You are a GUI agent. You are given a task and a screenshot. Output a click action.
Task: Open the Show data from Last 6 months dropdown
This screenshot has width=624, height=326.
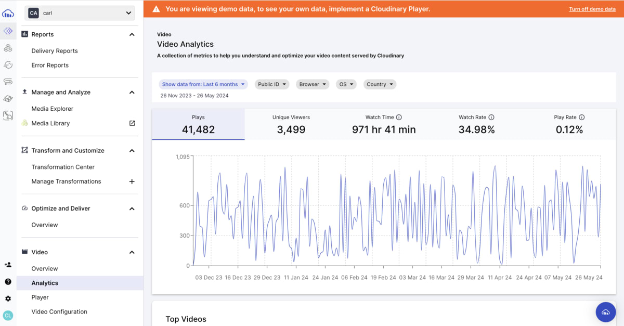(203, 84)
